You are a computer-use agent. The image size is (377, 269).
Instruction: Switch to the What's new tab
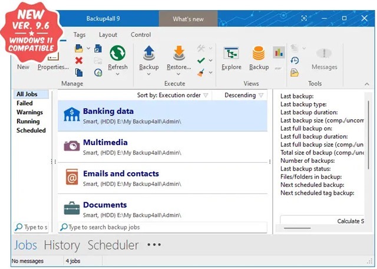click(x=188, y=19)
